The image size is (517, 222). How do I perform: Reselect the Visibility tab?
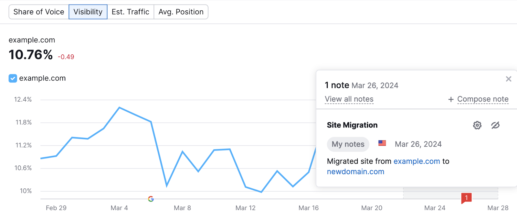click(88, 12)
